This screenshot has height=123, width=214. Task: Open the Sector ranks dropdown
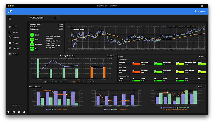click(202, 57)
